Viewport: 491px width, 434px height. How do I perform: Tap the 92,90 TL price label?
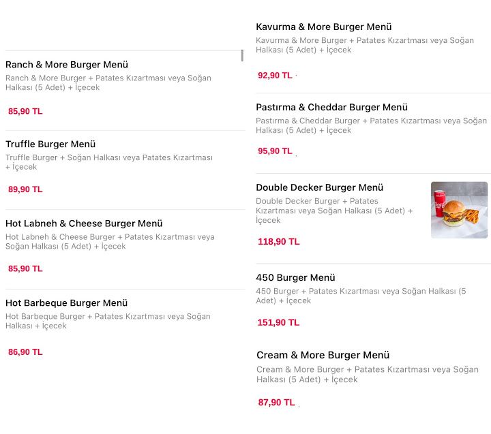click(275, 75)
